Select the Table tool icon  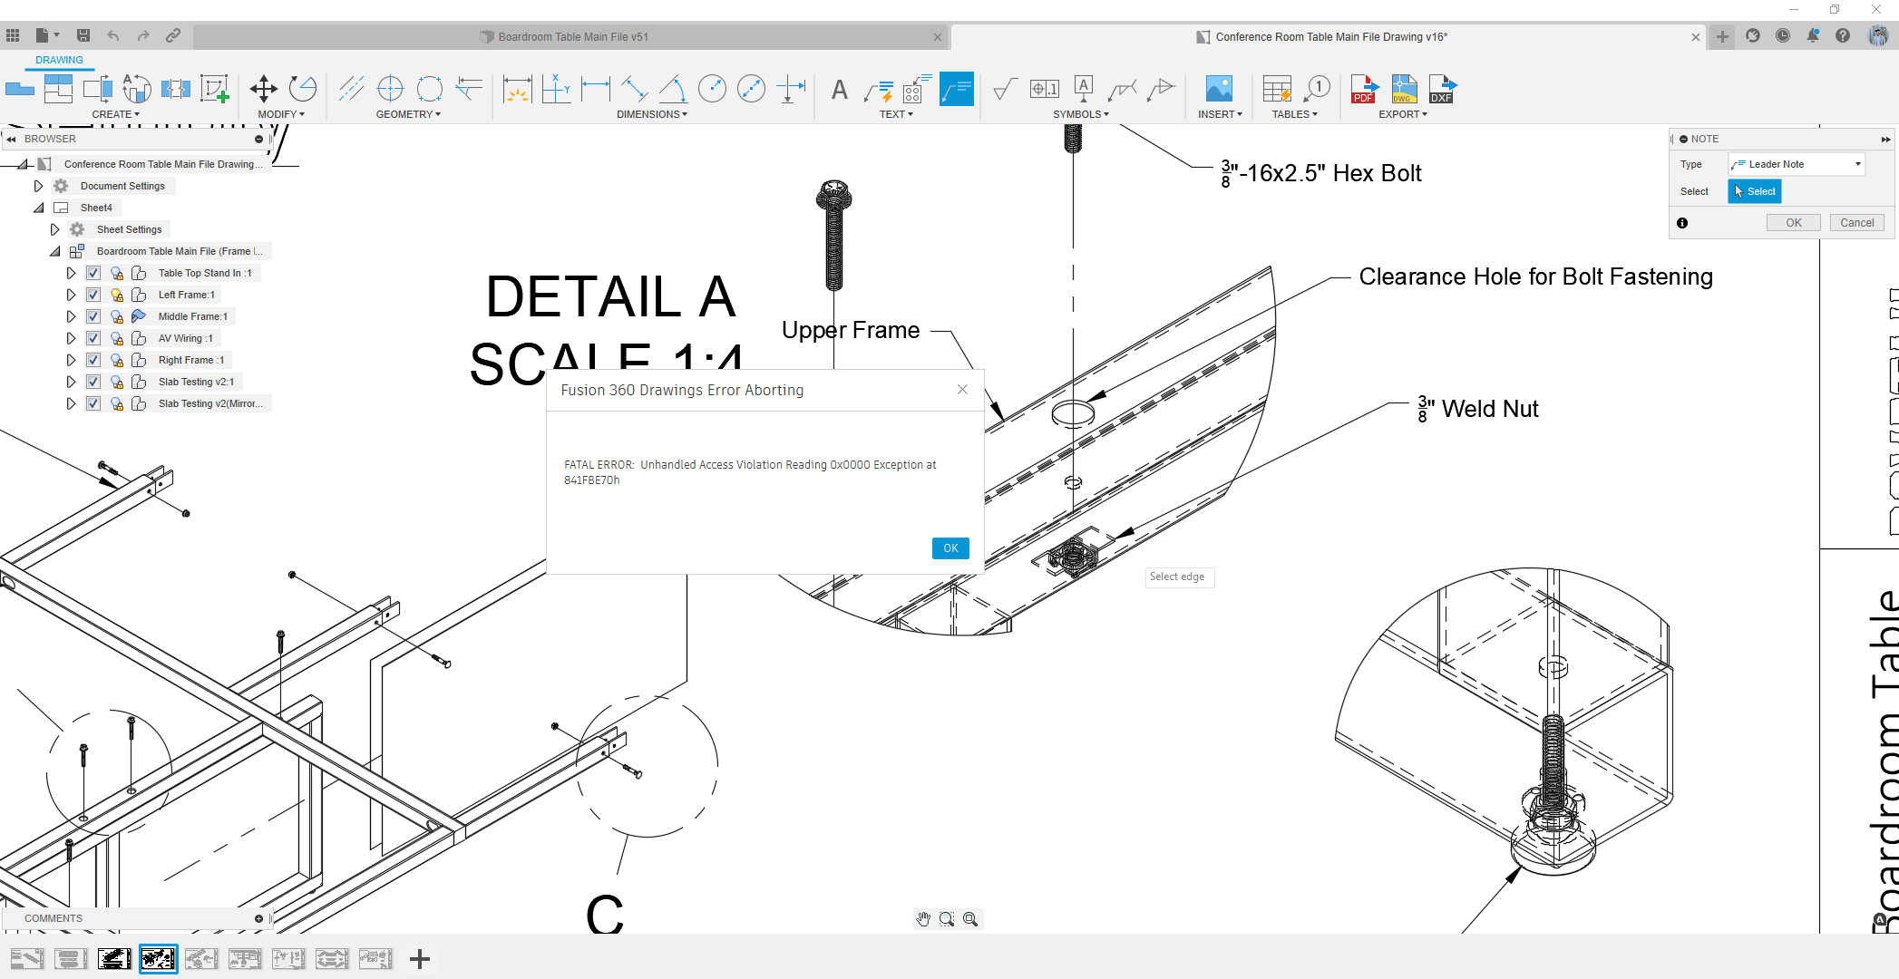tap(1277, 89)
